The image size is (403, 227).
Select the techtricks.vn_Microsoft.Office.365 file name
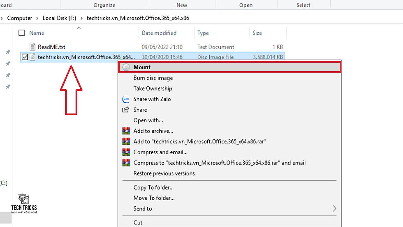86,57
